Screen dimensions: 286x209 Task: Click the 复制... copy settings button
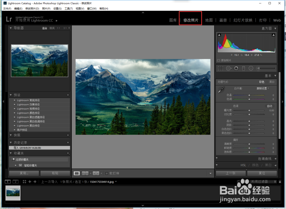(24, 173)
